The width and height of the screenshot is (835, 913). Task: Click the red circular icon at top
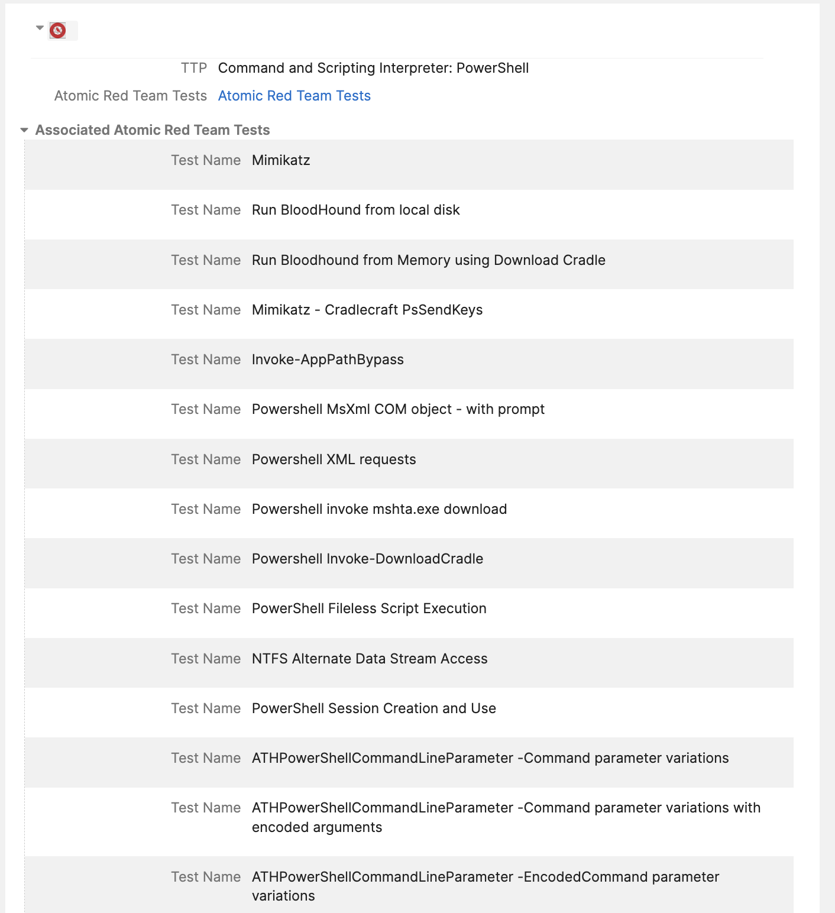tap(58, 30)
